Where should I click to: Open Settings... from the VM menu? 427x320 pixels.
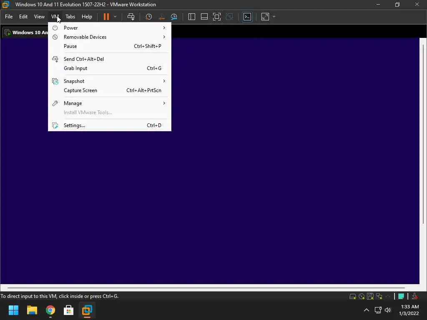point(110,125)
